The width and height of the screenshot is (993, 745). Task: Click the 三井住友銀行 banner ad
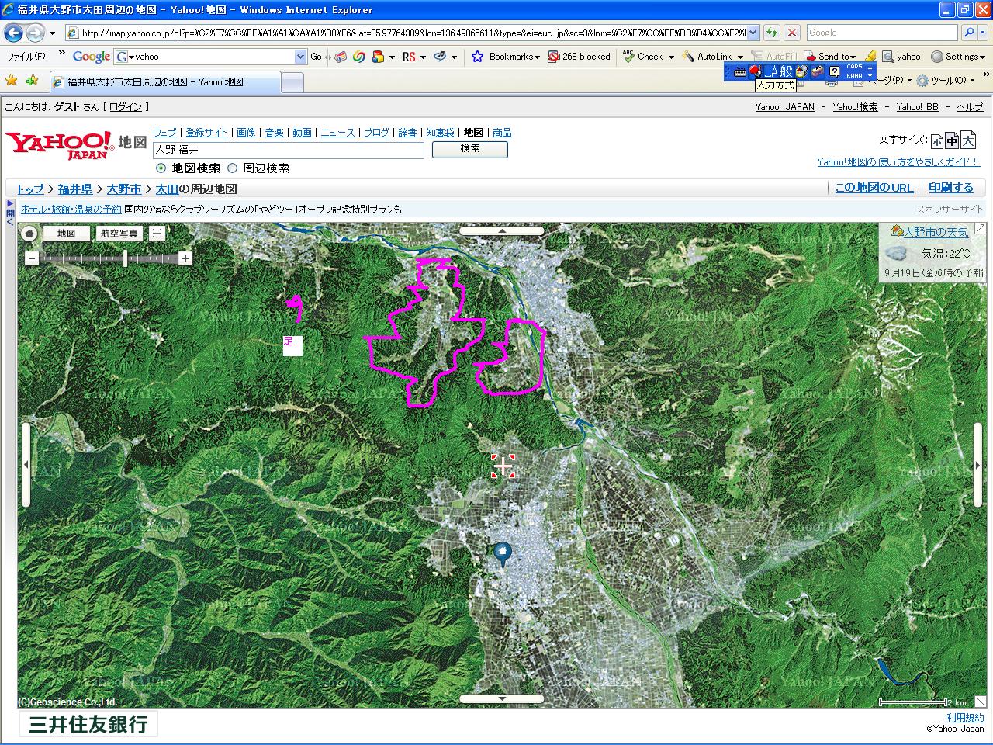[88, 724]
